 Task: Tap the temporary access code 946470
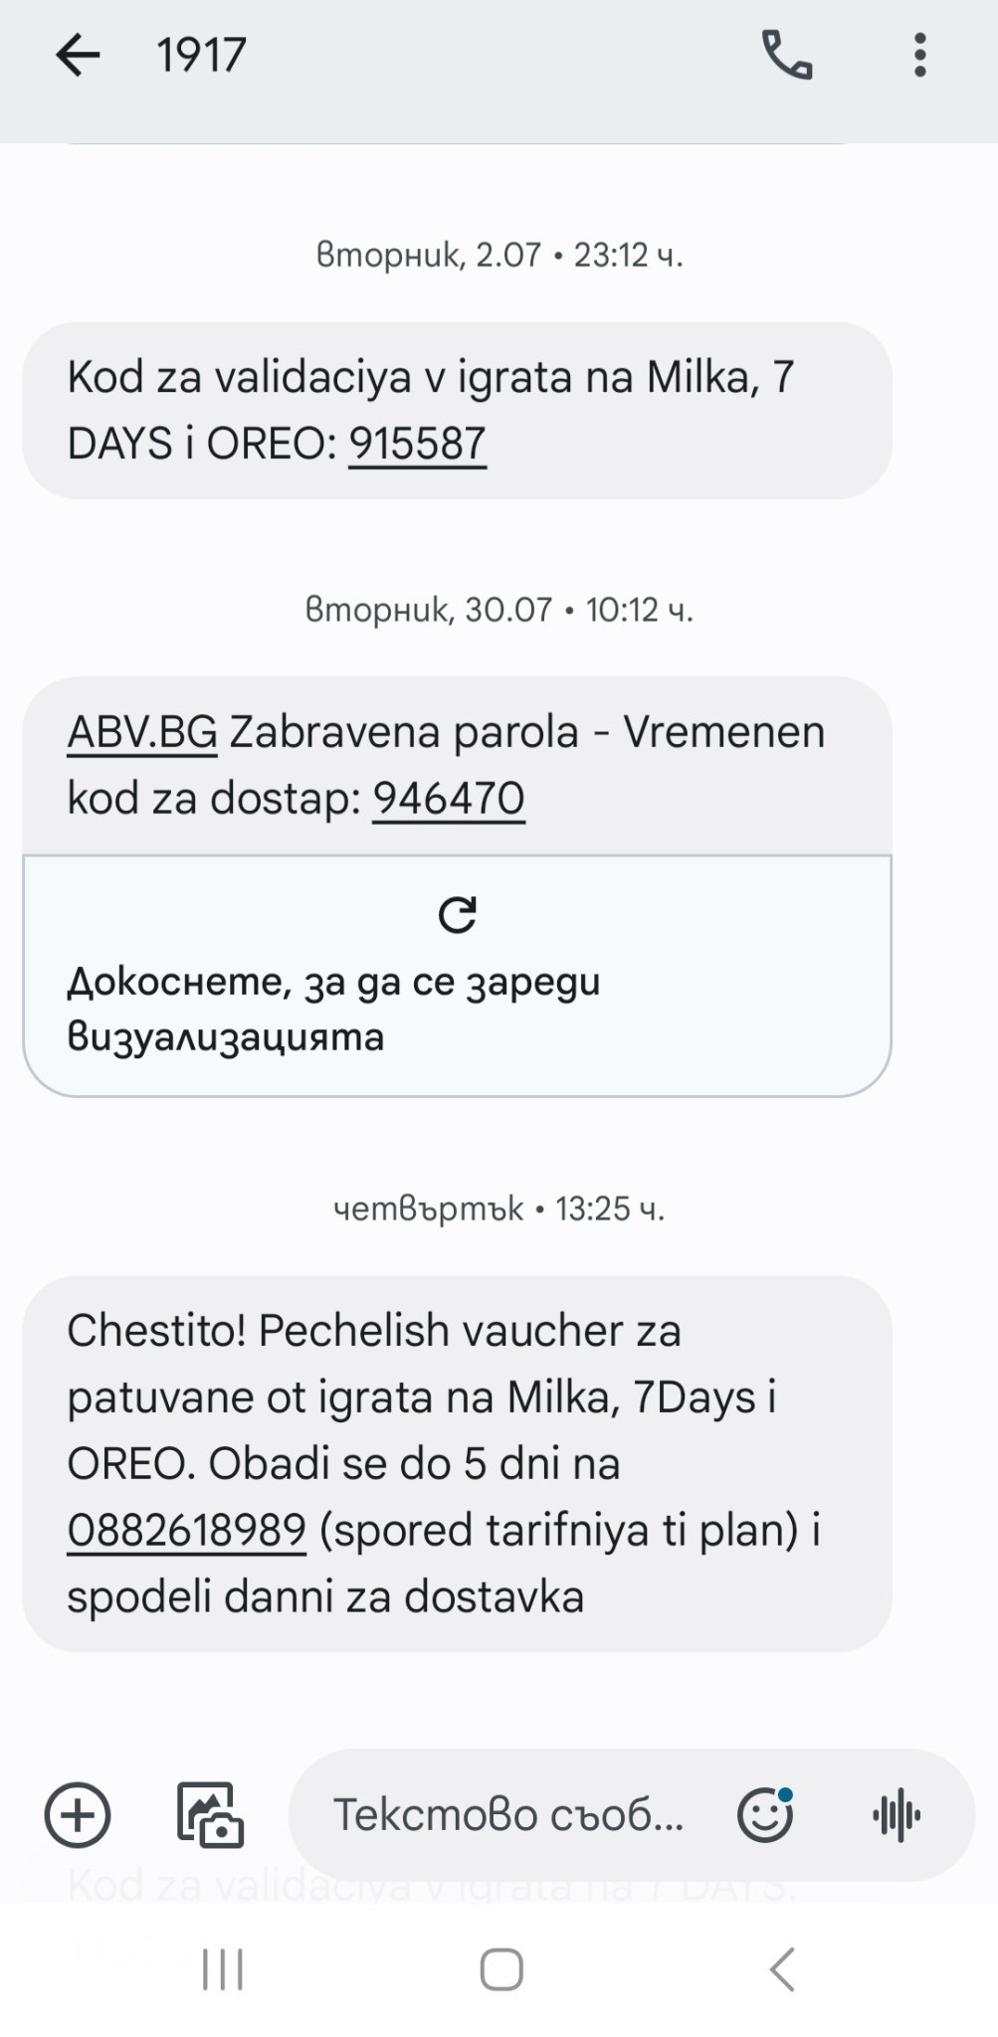pyautogui.click(x=449, y=799)
